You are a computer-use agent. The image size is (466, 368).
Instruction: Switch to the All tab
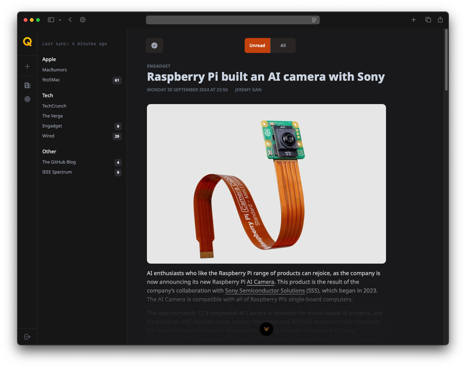283,45
